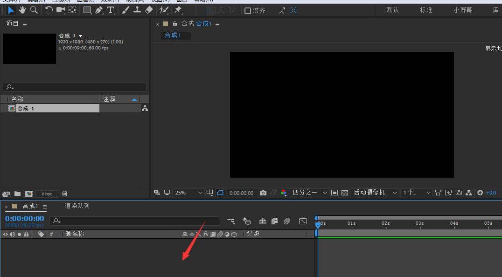
Task: Select the Rectangle shape tool
Action: [x=87, y=10]
